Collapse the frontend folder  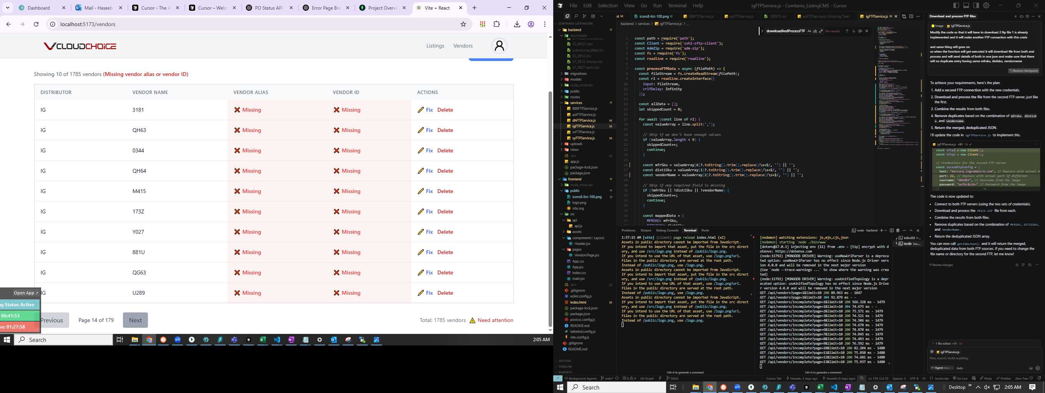(559, 179)
